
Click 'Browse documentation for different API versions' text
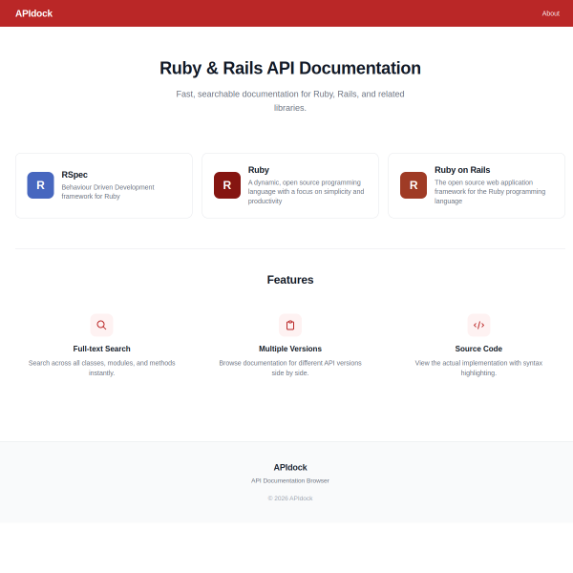coord(290,368)
